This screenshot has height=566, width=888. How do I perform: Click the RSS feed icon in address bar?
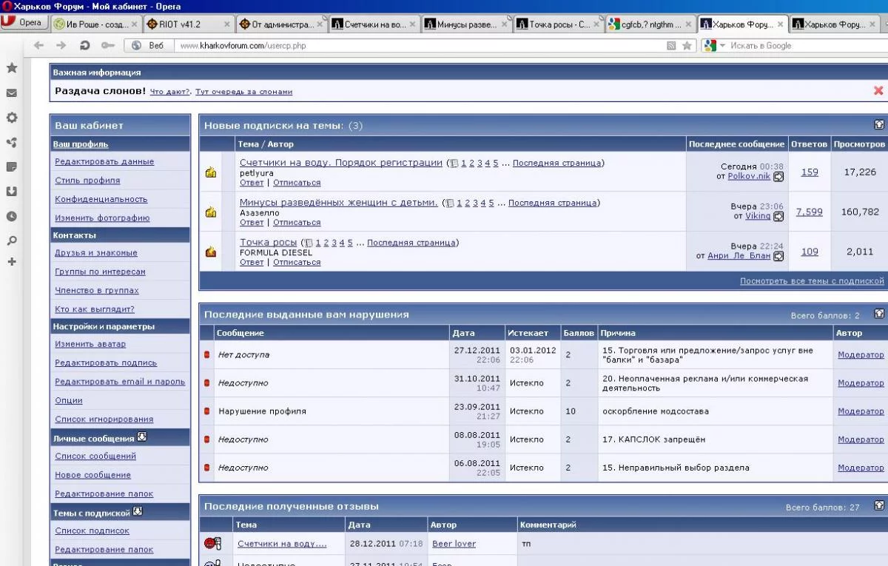click(x=671, y=46)
